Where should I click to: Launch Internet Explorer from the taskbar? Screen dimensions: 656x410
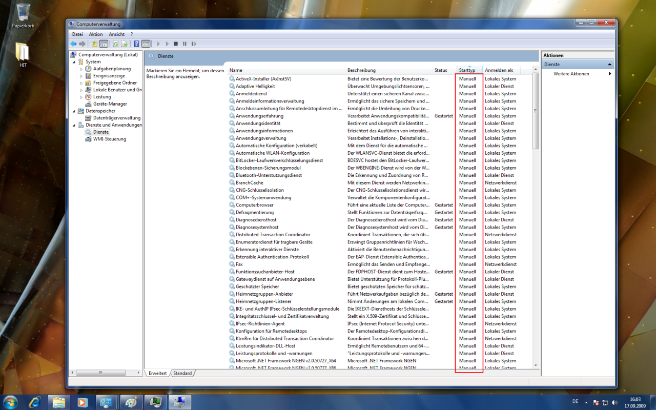coord(35,402)
